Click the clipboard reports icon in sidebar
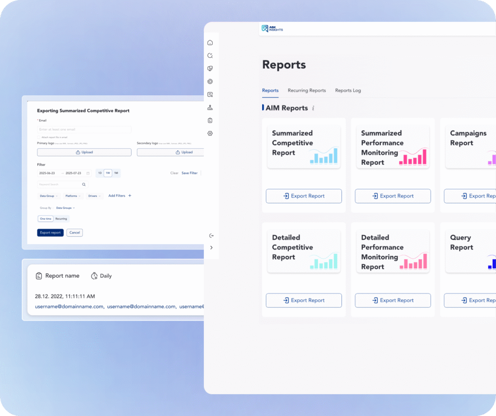Viewport: 496px width, 416px height. (x=210, y=120)
